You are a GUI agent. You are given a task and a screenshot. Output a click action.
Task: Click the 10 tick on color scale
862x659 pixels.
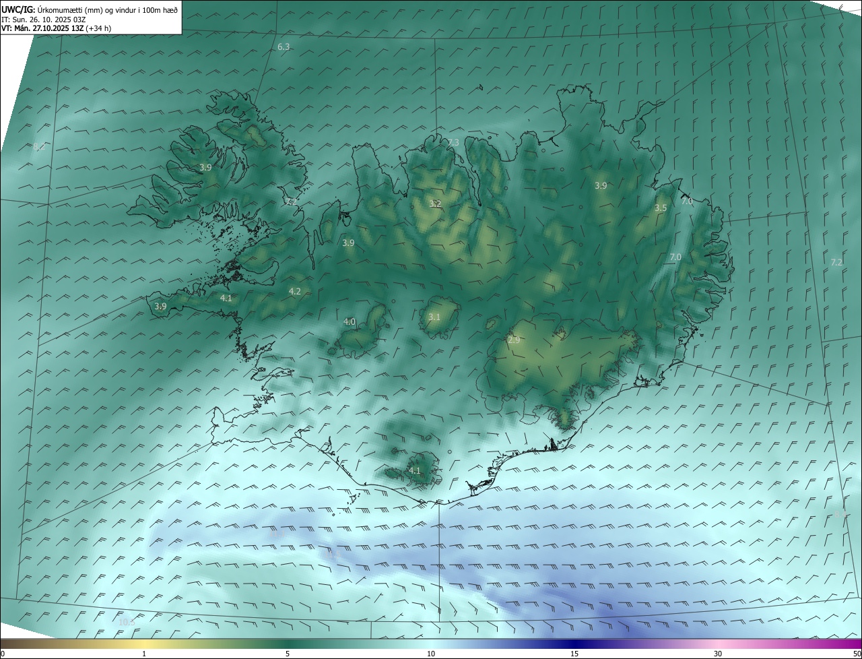[x=431, y=654]
